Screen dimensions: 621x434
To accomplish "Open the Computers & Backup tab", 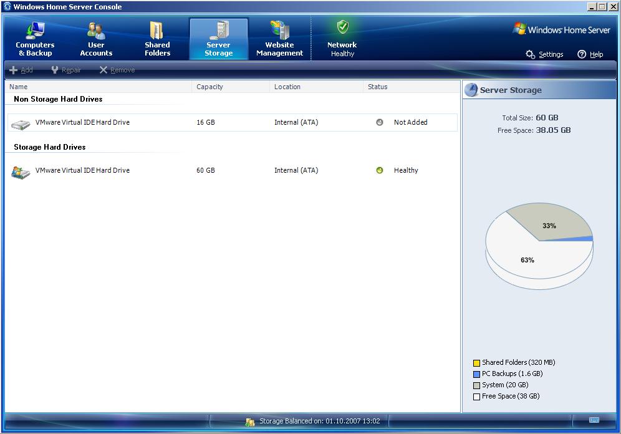I will click(x=35, y=39).
